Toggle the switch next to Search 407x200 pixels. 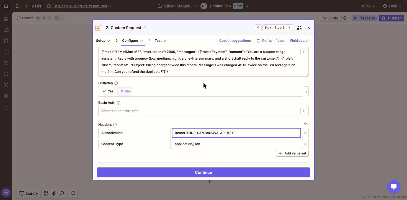click(x=59, y=18)
